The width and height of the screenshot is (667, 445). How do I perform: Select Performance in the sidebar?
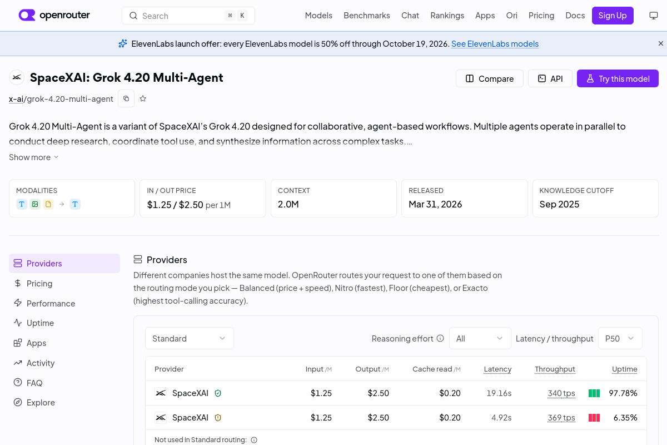64,304
